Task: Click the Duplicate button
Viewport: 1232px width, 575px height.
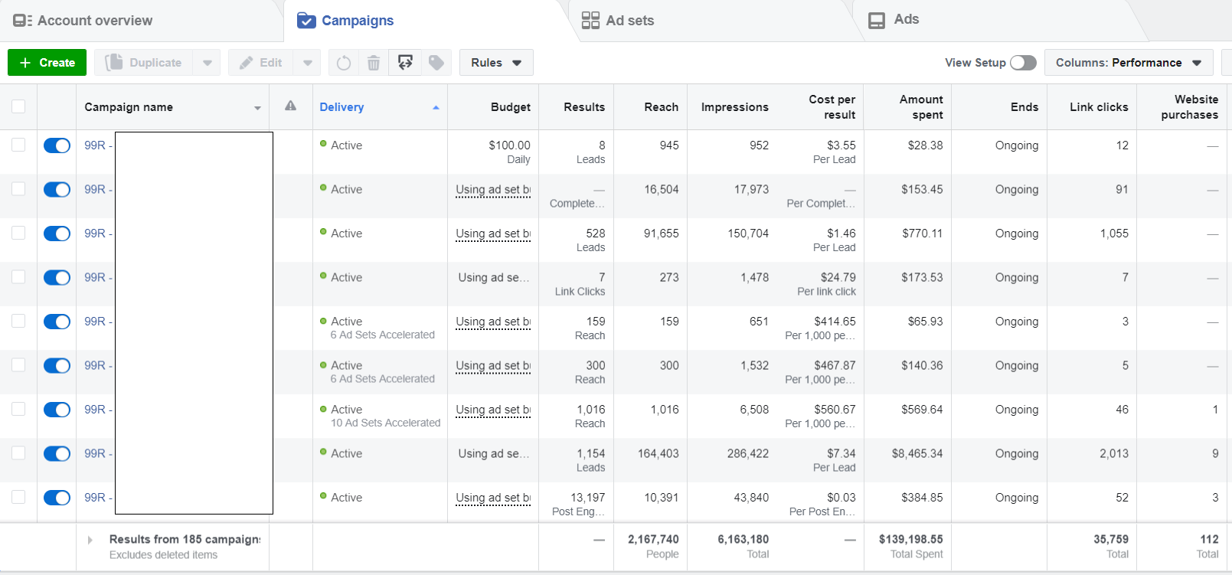Action: click(145, 63)
